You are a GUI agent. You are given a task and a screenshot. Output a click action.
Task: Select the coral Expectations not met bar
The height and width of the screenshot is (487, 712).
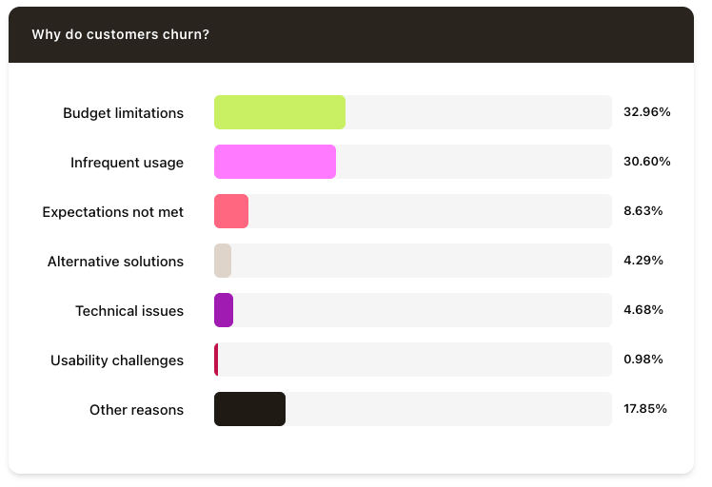coord(230,211)
